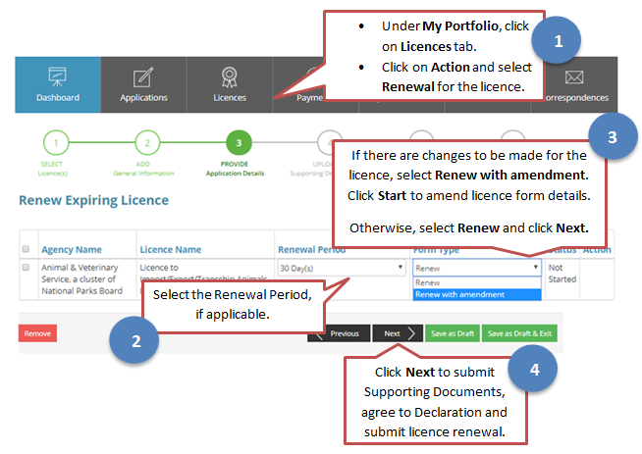Click the Correspondences envelope icon
The height and width of the screenshot is (454, 642).
click(574, 76)
